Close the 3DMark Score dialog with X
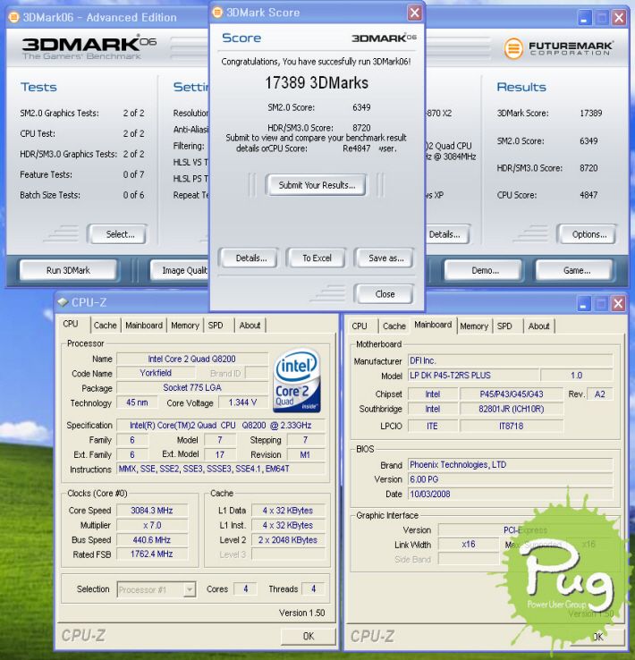The image size is (635, 660). 415,13
